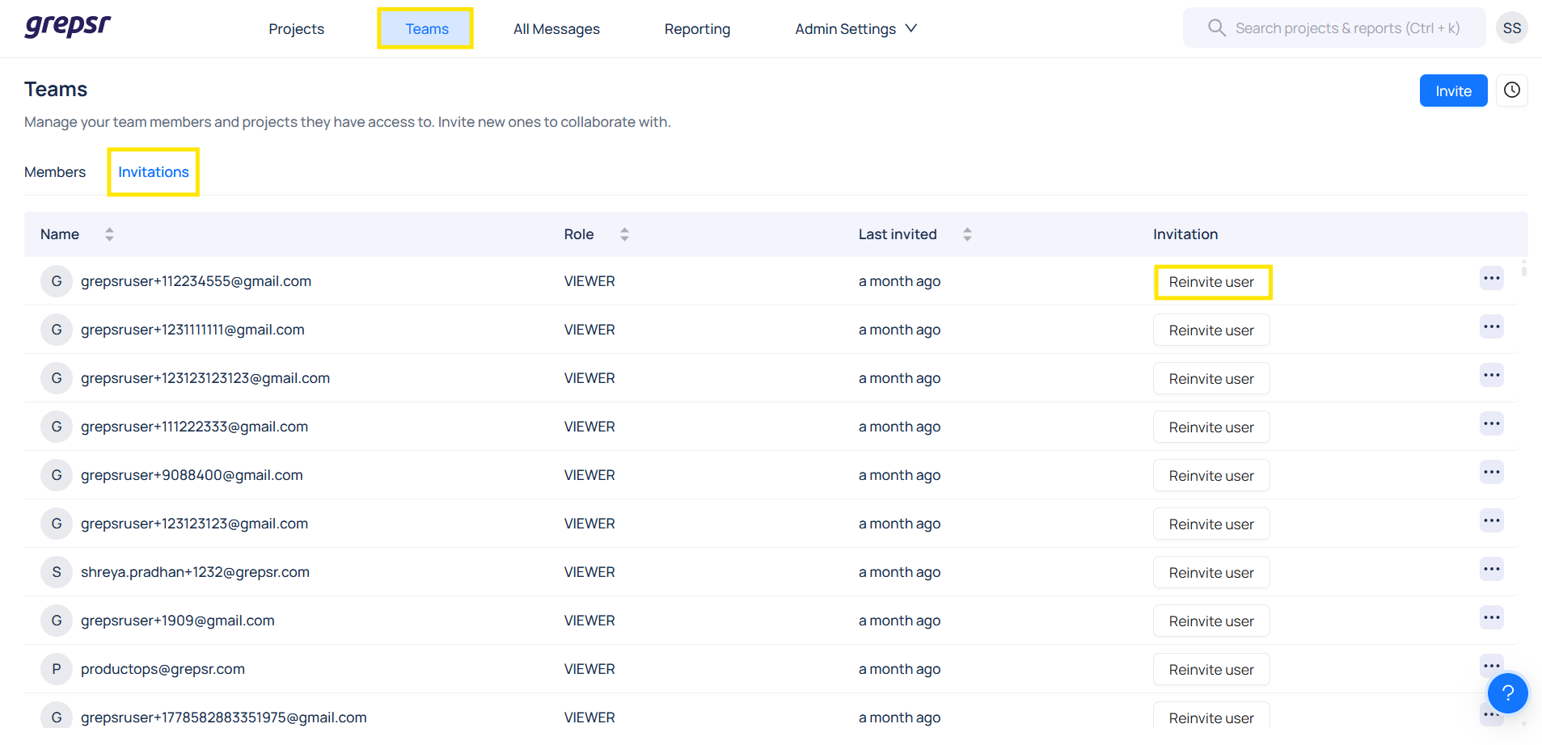1542x745 pixels.
Task: Navigate to Reporting
Action: 697,29
